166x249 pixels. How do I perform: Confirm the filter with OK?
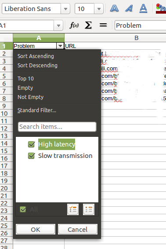pos(36,229)
